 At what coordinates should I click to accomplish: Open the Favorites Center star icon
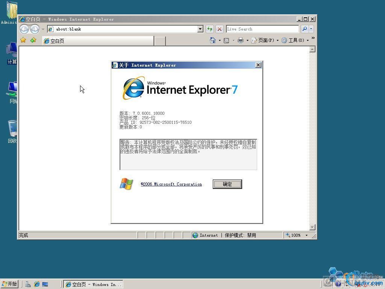click(23, 40)
